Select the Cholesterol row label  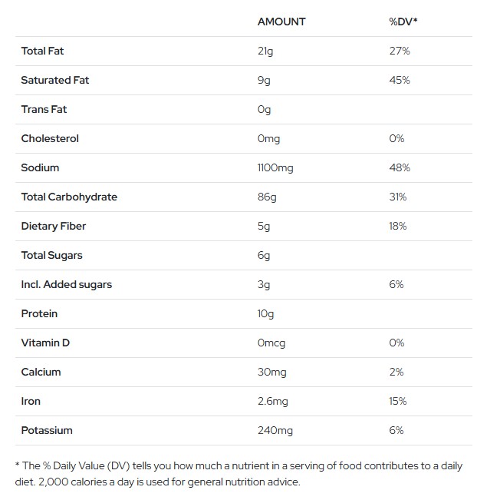point(50,138)
